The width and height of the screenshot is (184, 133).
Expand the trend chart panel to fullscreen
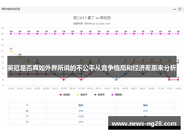[x=180, y=9]
